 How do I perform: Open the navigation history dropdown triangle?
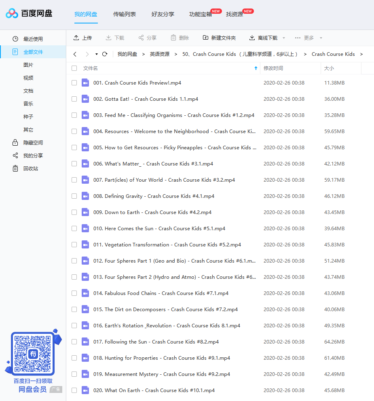pos(97,54)
